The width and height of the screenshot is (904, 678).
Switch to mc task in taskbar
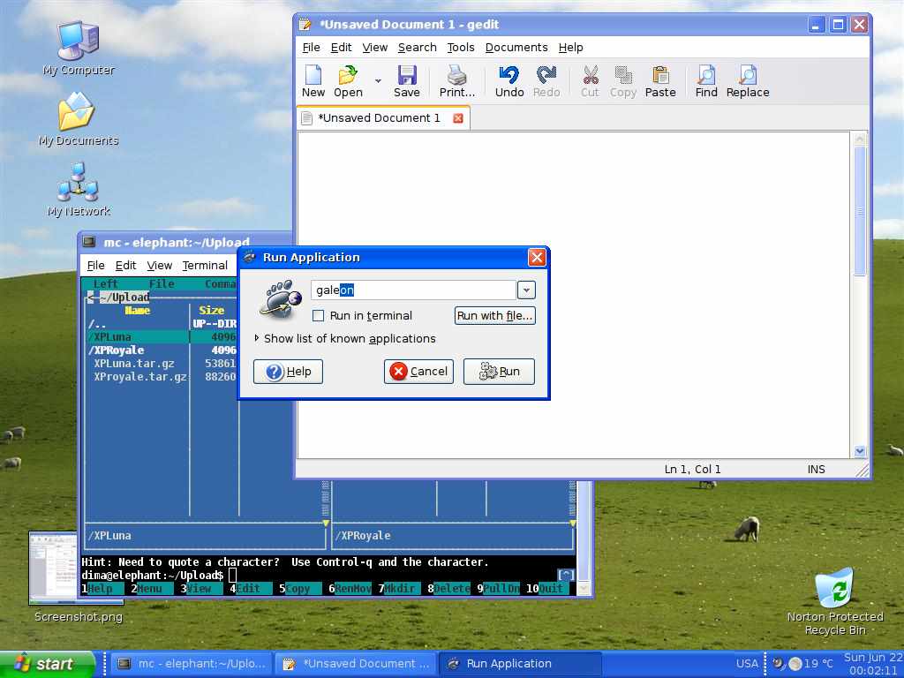point(192,664)
